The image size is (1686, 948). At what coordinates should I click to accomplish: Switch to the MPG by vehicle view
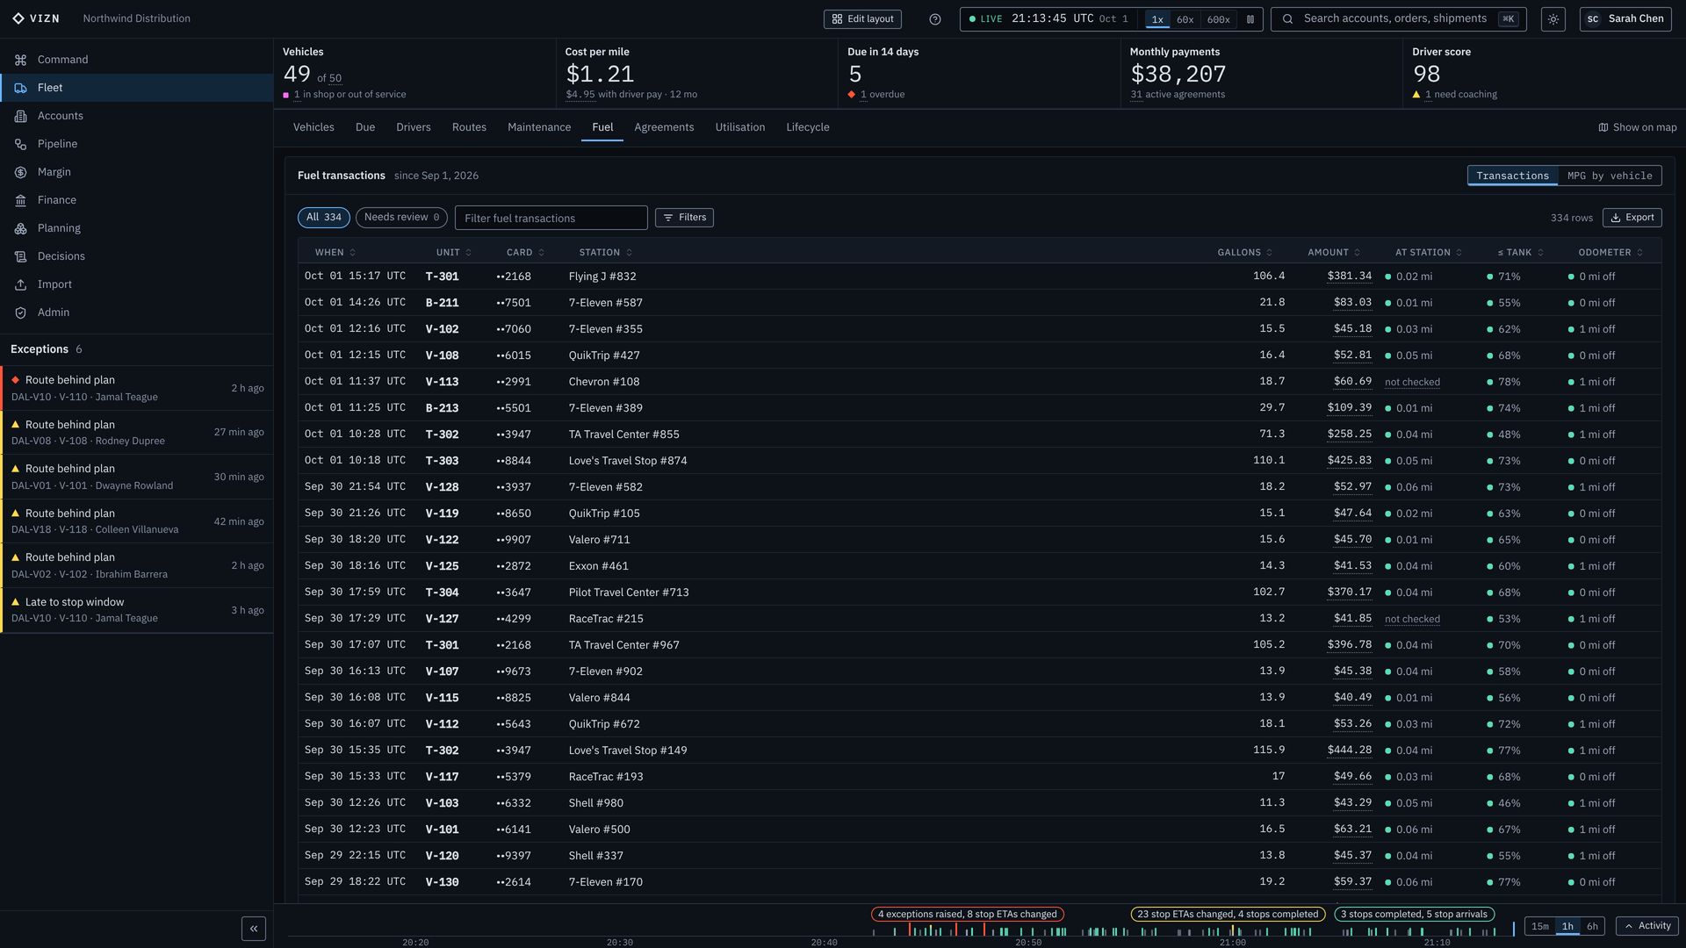tap(1610, 176)
